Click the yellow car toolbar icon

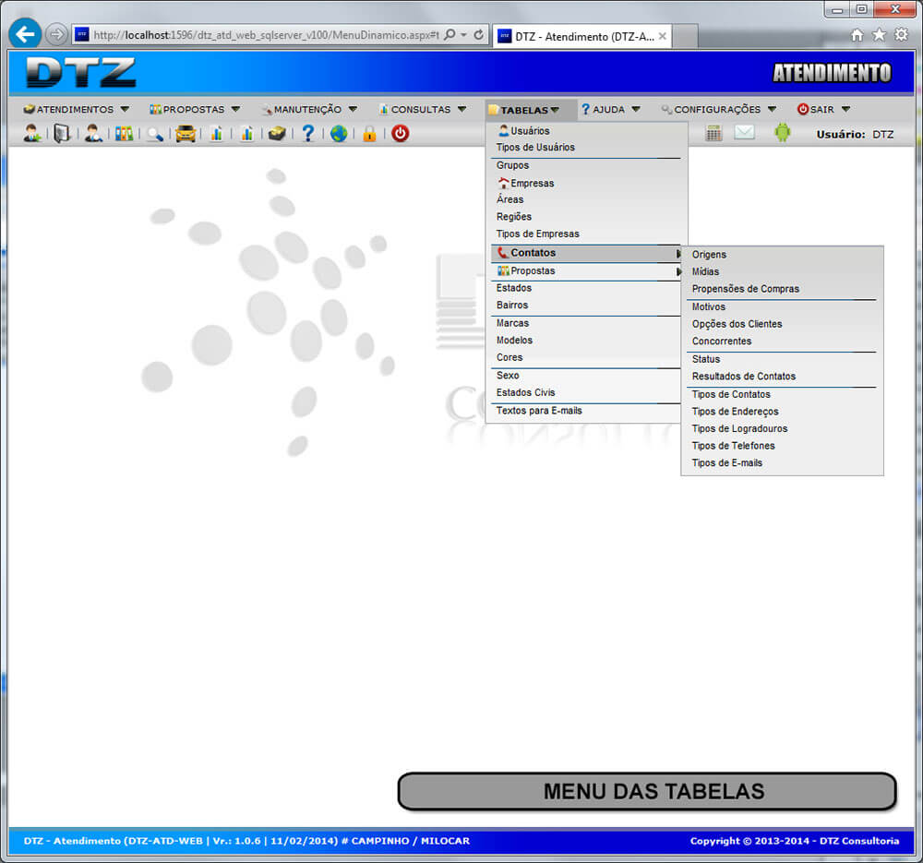point(186,134)
